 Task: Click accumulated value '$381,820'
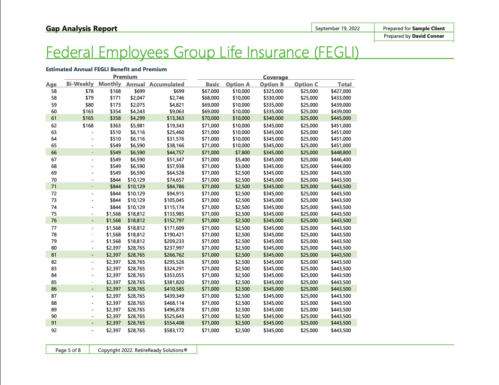point(174,282)
